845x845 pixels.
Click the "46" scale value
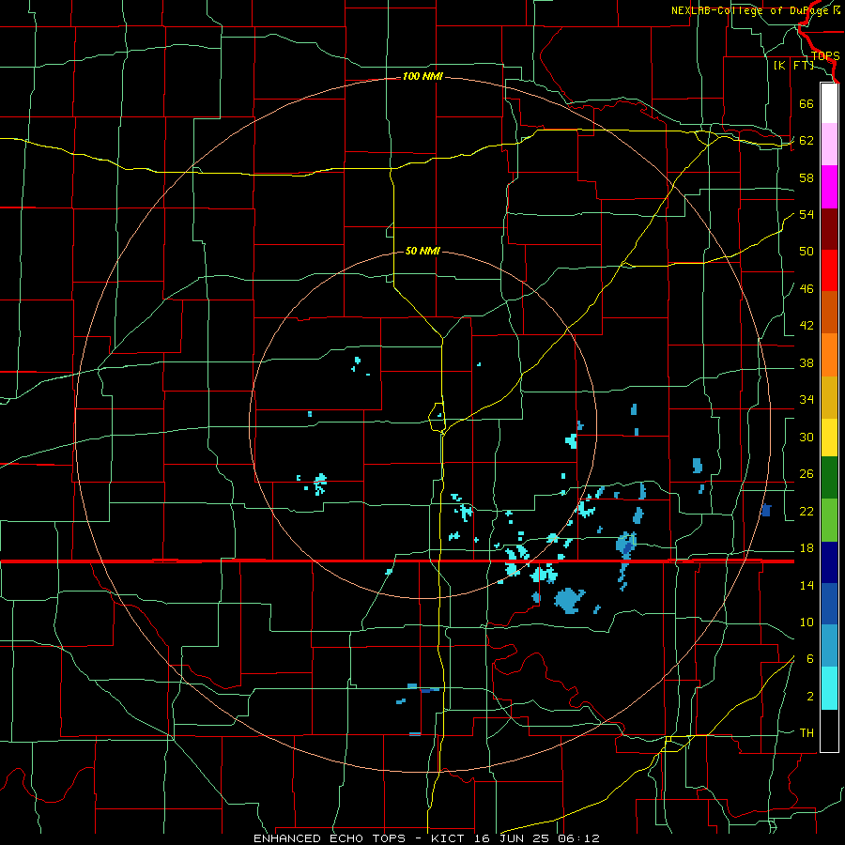807,289
